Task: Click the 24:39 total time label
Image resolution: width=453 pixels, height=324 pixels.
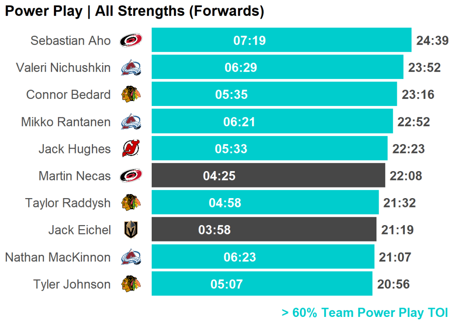Action: pyautogui.click(x=433, y=41)
